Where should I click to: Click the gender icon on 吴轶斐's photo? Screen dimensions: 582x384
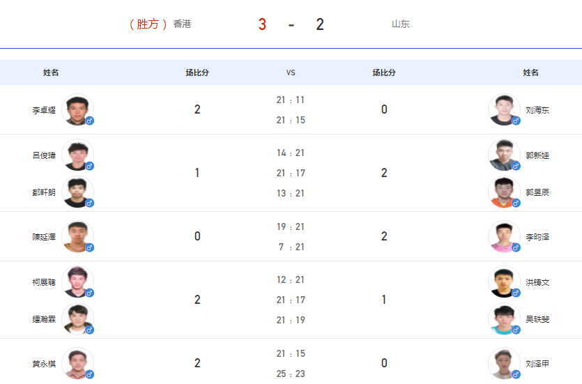click(516, 330)
